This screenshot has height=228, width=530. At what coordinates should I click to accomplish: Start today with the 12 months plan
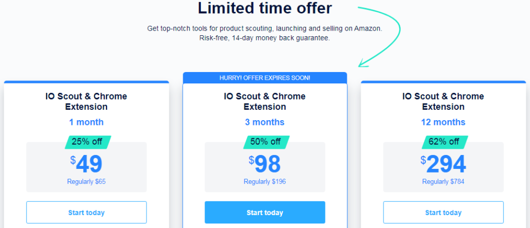(443, 212)
